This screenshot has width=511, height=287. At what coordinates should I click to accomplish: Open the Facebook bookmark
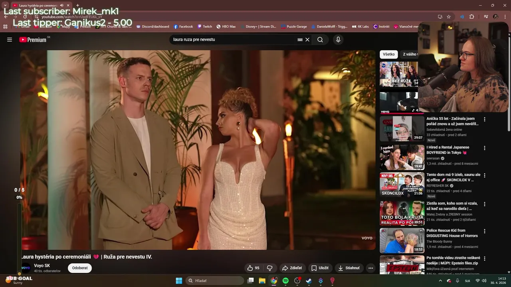[x=183, y=27]
